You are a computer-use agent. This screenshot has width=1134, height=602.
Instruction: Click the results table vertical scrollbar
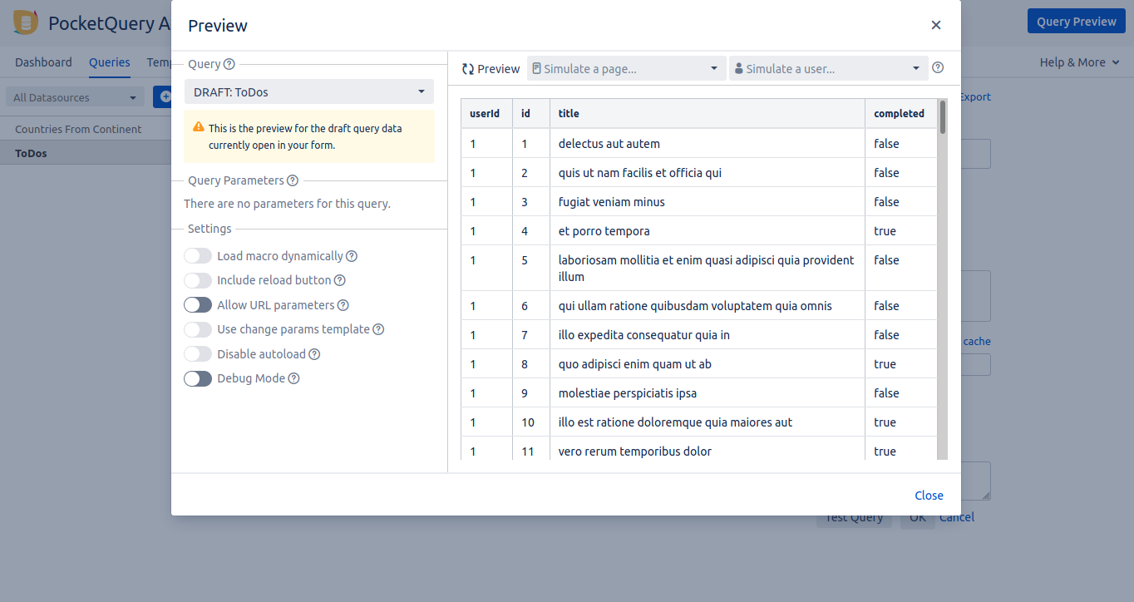(942, 283)
